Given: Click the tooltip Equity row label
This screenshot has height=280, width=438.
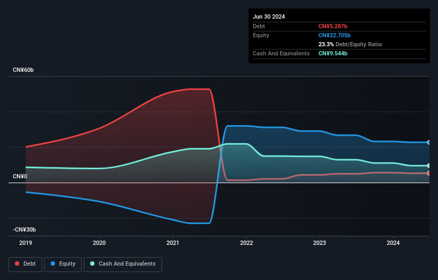Looking at the screenshot, I should tap(261, 35).
